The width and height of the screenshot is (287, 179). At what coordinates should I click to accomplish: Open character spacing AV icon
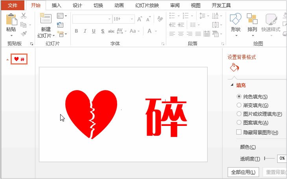pos(120,31)
